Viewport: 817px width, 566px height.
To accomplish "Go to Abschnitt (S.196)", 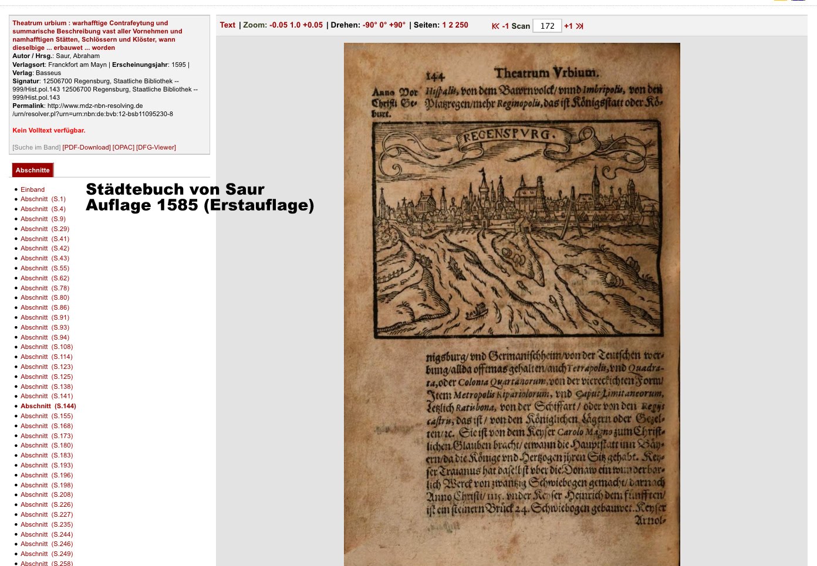I will pos(47,476).
